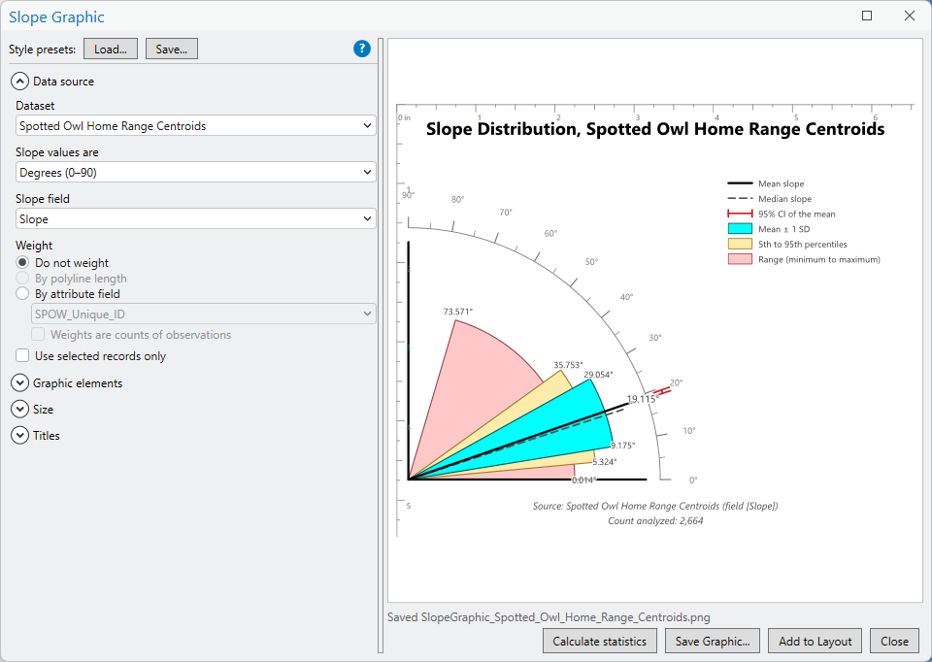Click the pink Range legend swatch

[740, 259]
